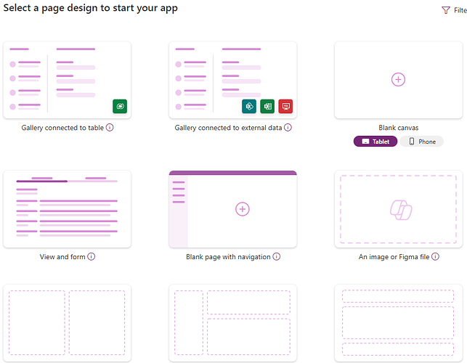The width and height of the screenshot is (467, 363).
Task: Click plus icon in Blank page with navigation
Action: click(242, 209)
